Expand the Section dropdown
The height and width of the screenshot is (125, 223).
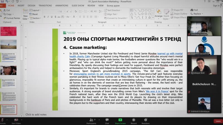click(35, 18)
